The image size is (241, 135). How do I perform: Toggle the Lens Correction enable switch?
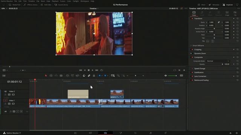pyautogui.click(x=192, y=76)
